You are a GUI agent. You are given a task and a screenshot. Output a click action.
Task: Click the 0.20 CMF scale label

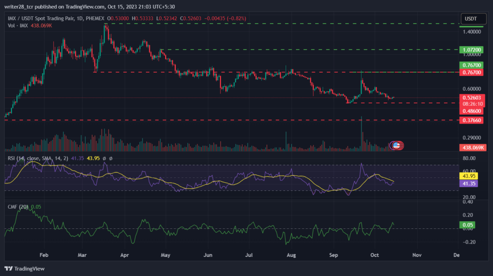pyautogui.click(x=468, y=215)
